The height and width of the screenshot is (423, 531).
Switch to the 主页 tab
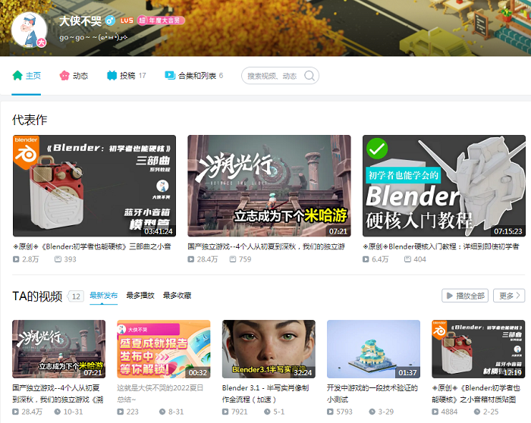click(x=27, y=76)
